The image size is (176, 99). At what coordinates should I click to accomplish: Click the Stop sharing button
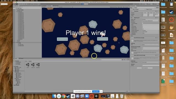pos(96,91)
